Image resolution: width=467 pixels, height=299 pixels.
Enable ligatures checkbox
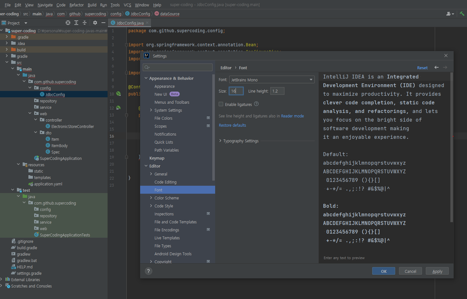221,104
